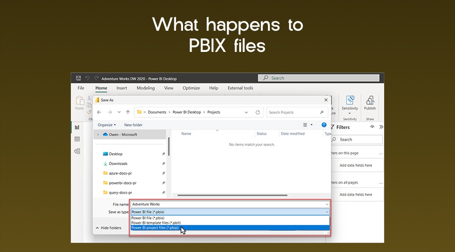This screenshot has height=252, width=455.
Task: Go up one folder level
Action: click(128, 112)
